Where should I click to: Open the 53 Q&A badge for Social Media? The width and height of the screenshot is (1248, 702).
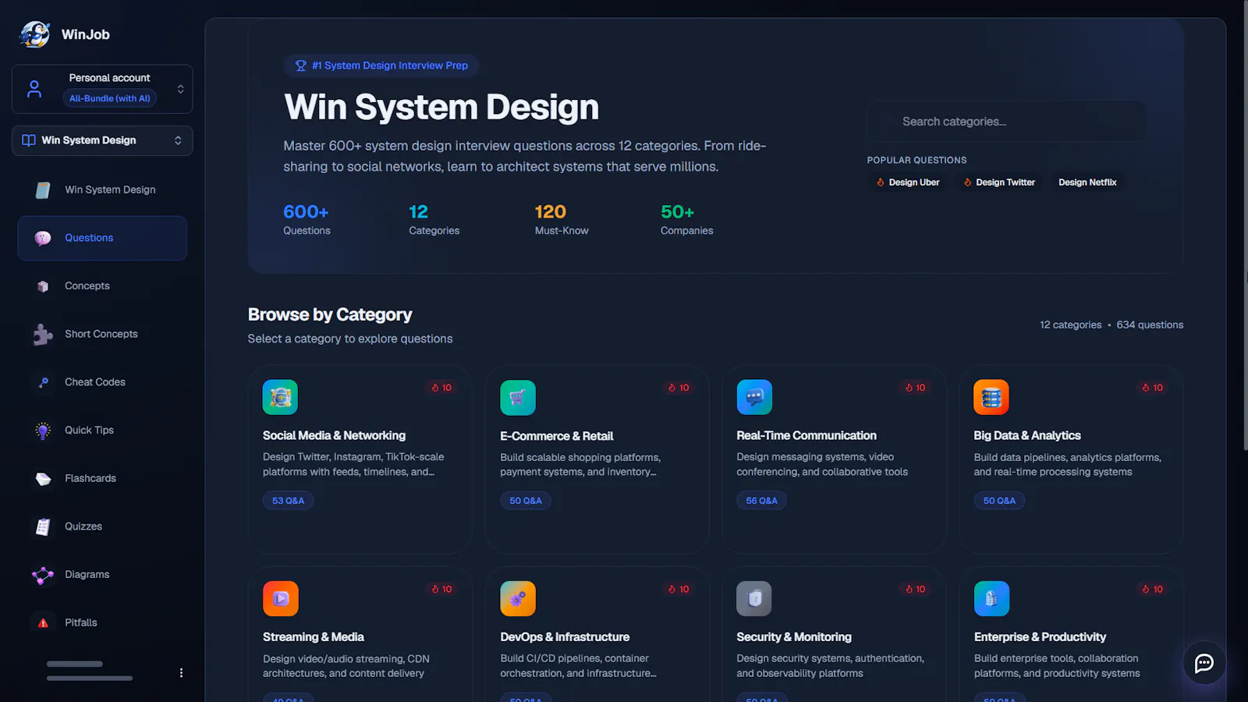tap(288, 501)
